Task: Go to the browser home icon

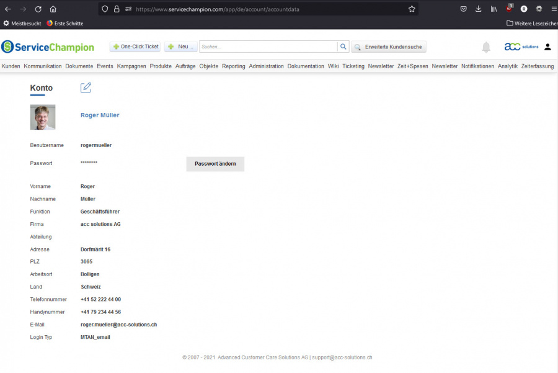Action: click(x=53, y=9)
